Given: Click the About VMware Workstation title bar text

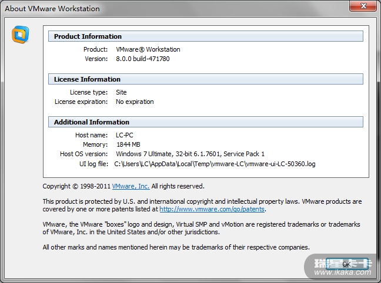Looking at the screenshot, I should [52, 9].
